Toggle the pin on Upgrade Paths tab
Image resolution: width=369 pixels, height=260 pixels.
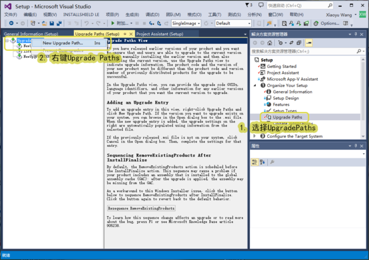(x=125, y=34)
